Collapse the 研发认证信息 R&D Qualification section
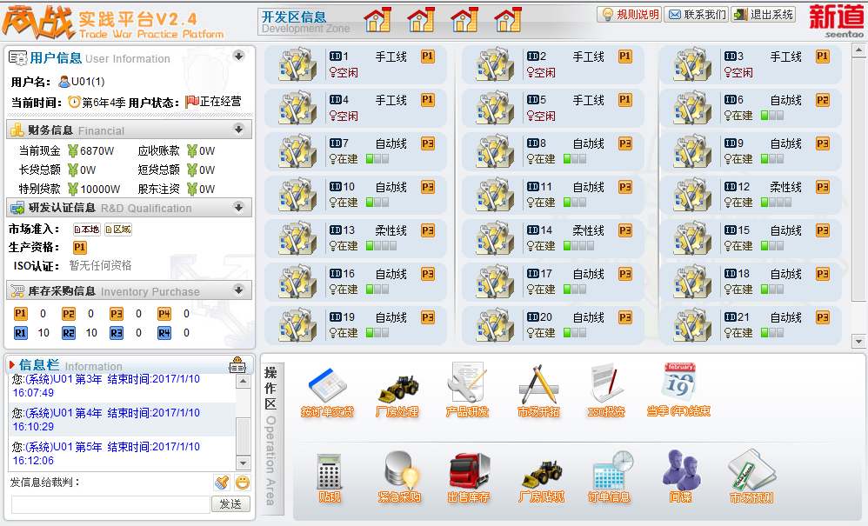 (238, 208)
